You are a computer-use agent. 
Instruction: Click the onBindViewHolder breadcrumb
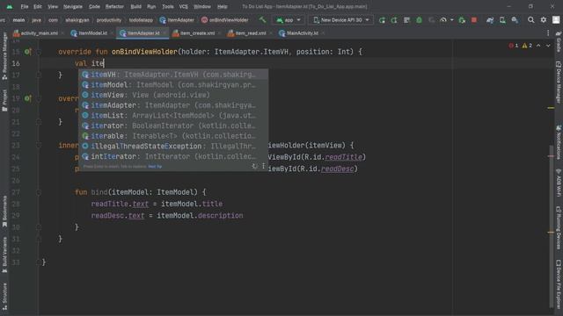(225, 20)
